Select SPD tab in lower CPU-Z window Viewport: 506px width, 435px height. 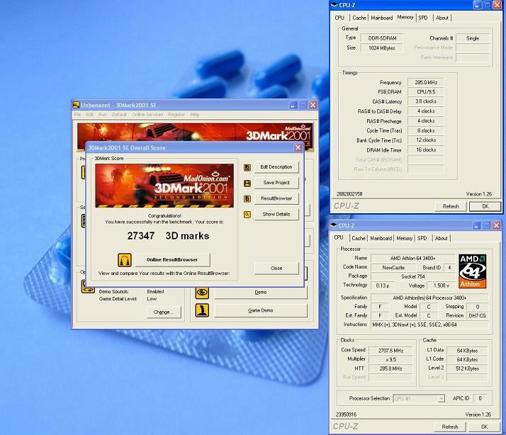pyautogui.click(x=422, y=238)
